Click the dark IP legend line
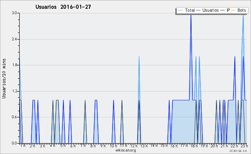251x154 pixels. [x=223, y=10]
